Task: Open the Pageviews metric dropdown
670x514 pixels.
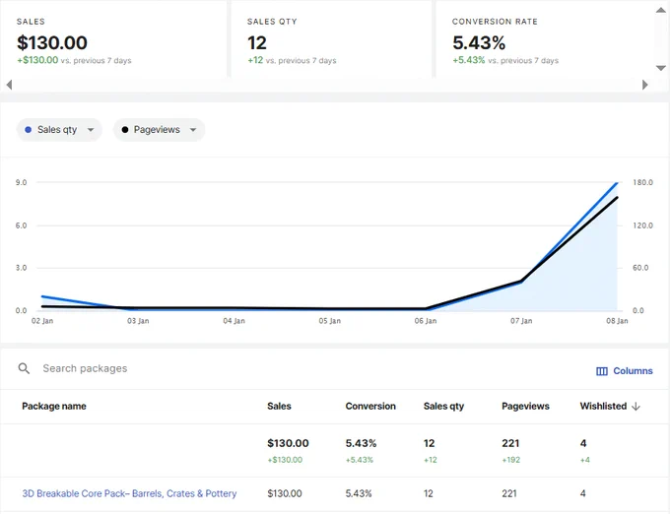Action: click(x=159, y=130)
